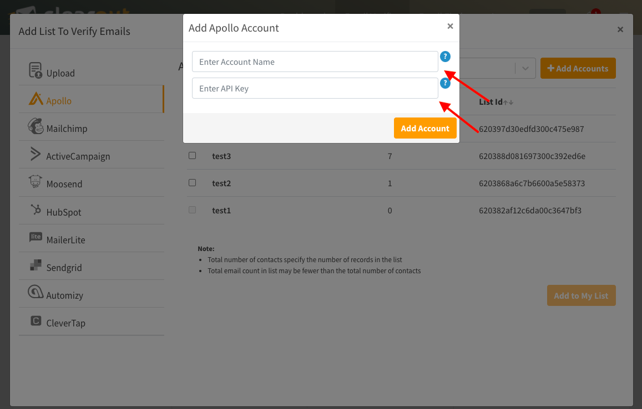
Task: Select the Automizy tab
Action: pos(92,294)
